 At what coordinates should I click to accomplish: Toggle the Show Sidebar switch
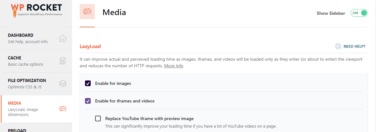click(359, 13)
